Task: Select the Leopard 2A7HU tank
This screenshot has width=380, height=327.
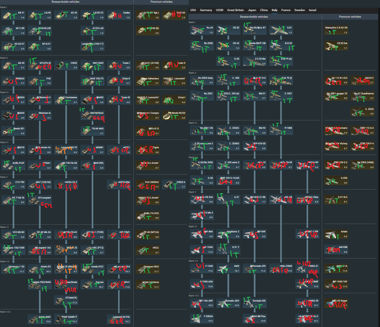Action: (119, 319)
